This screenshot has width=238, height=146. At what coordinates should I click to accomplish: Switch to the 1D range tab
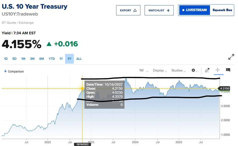click(6, 59)
